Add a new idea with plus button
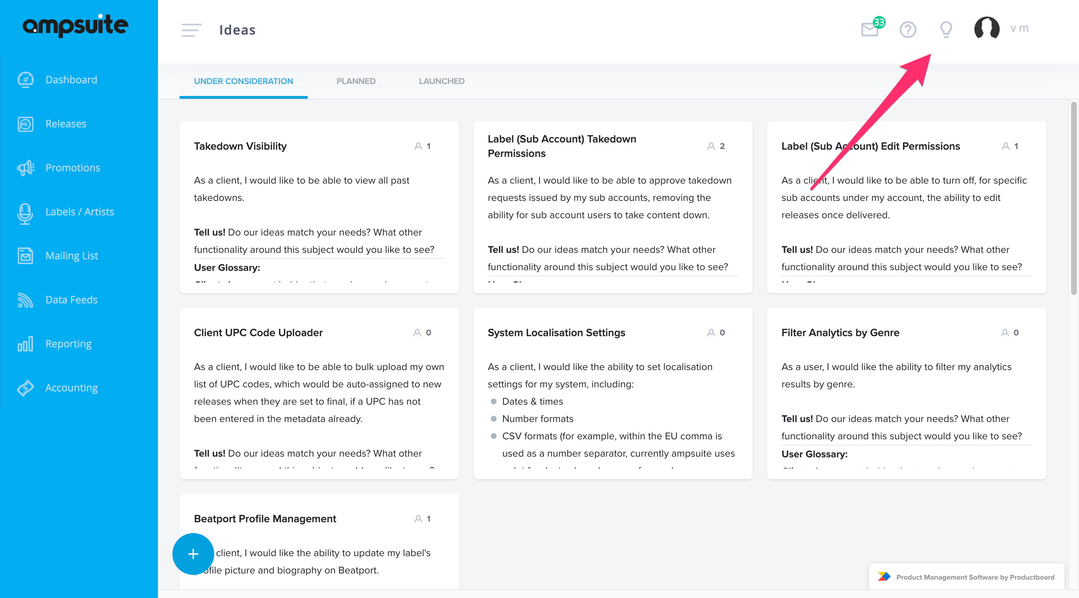This screenshot has width=1079, height=598. click(x=193, y=554)
